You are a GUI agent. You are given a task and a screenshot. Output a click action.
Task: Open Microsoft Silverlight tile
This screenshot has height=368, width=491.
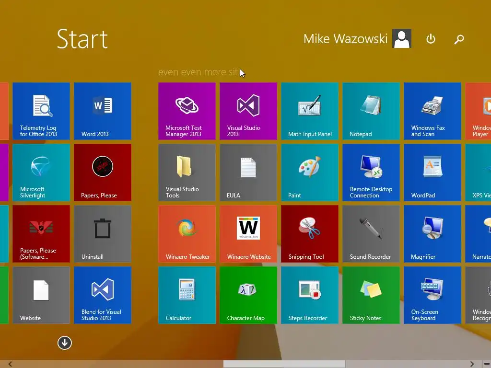click(x=41, y=172)
